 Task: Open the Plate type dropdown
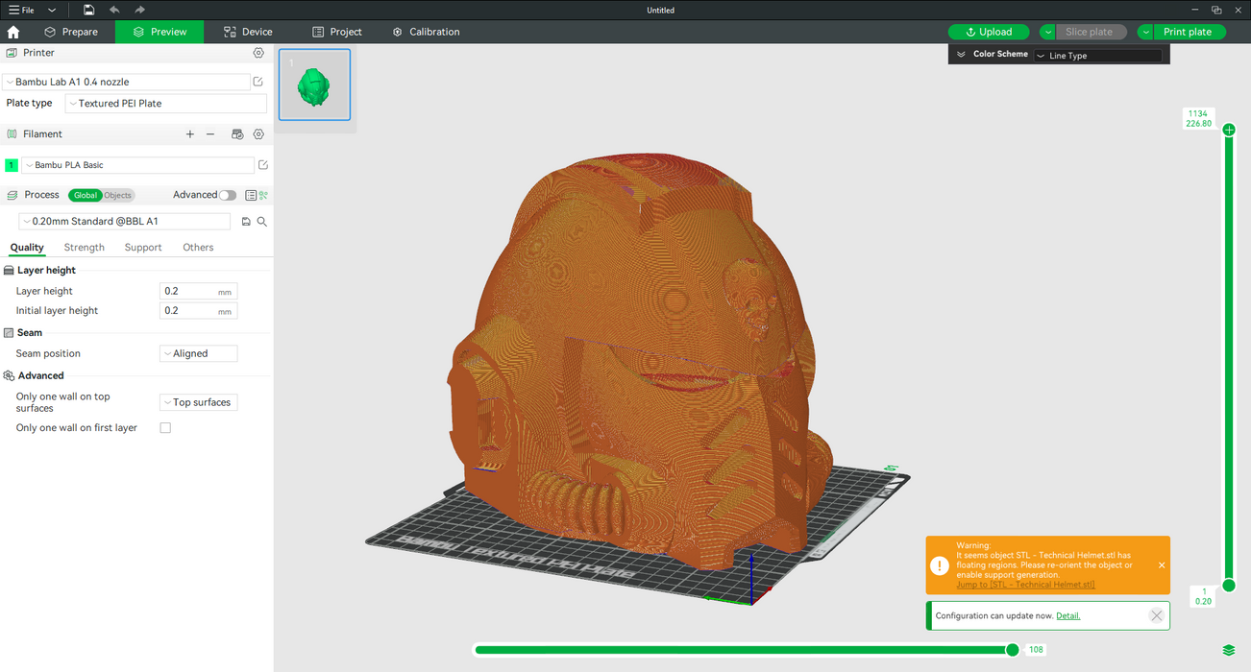click(x=165, y=104)
